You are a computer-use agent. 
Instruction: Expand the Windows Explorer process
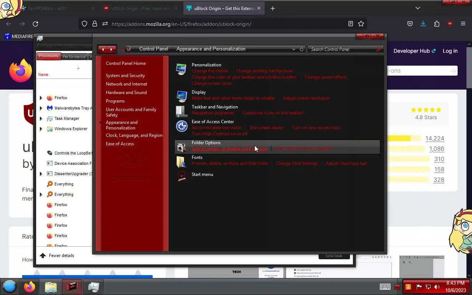(41, 129)
